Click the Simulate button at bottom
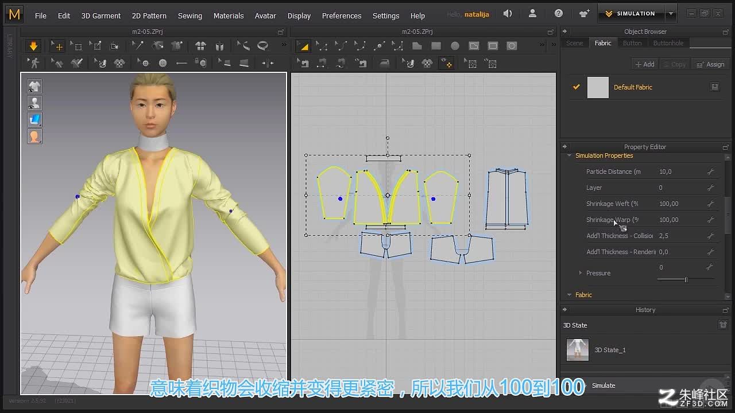The image size is (735, 413). 603,385
